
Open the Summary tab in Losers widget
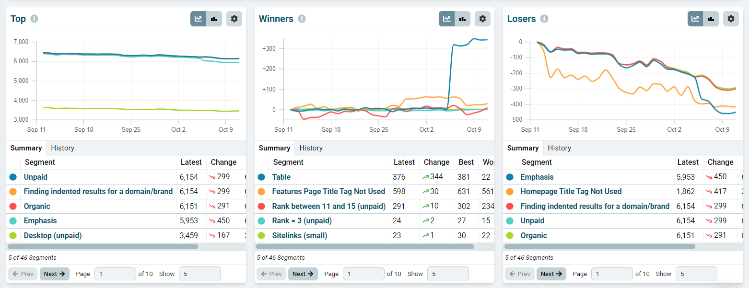523,148
